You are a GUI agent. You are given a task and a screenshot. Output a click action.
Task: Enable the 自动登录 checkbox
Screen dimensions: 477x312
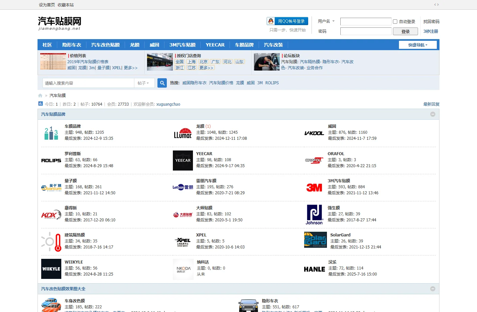[395, 21]
